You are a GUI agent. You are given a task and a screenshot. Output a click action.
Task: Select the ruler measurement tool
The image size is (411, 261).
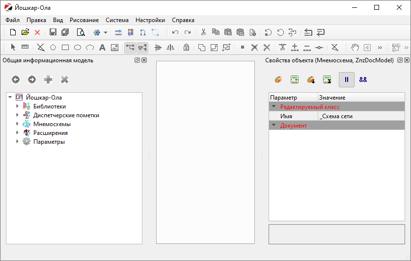point(25,48)
